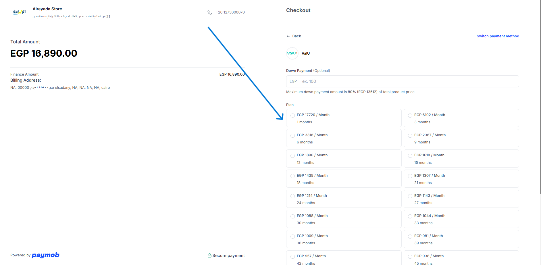Select the 12 months EGP 1896 plan
Image resolution: width=541 pixels, height=265 pixels.
292,156
